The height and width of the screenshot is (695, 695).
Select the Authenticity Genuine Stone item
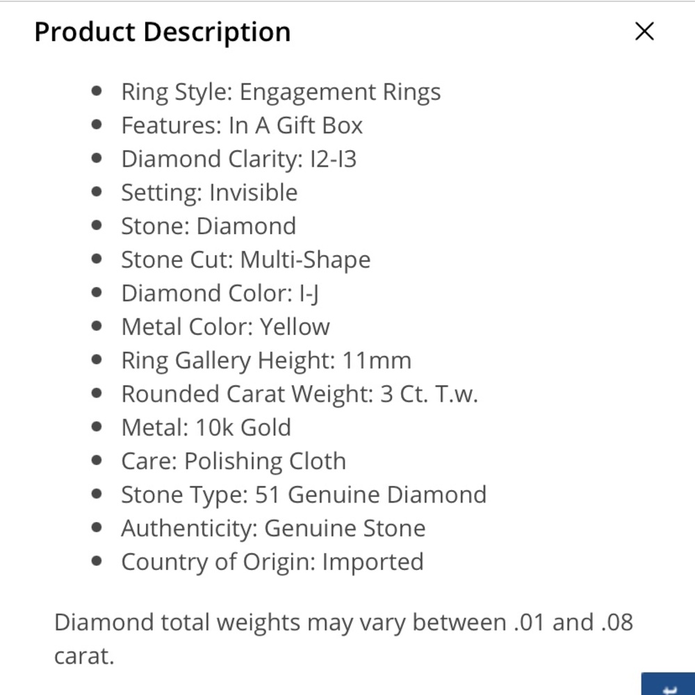point(273,528)
